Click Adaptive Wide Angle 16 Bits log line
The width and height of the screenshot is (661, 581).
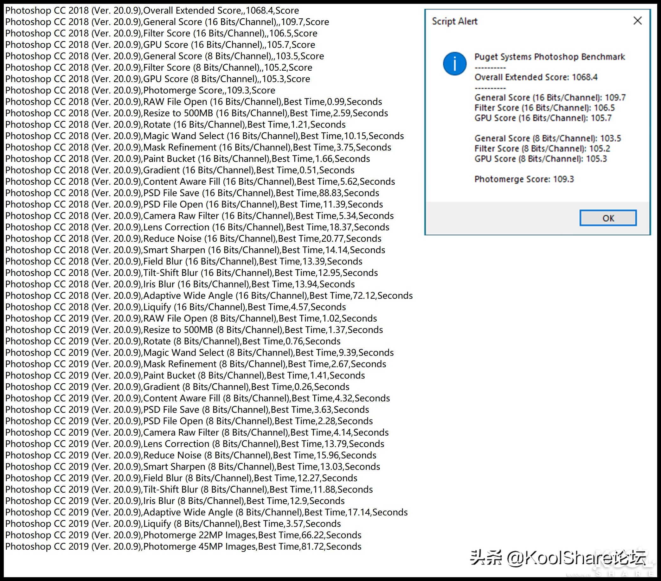coord(209,296)
